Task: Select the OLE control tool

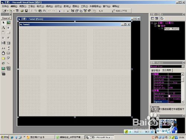Action: (x=3, y=74)
